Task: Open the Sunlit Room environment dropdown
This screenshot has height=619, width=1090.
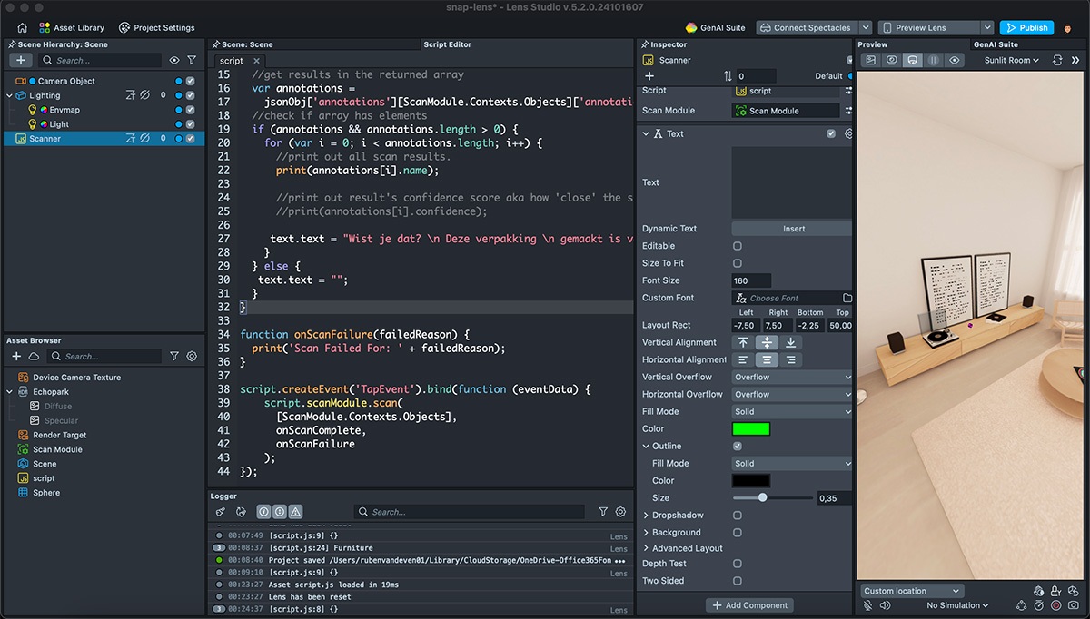Action: point(1012,60)
